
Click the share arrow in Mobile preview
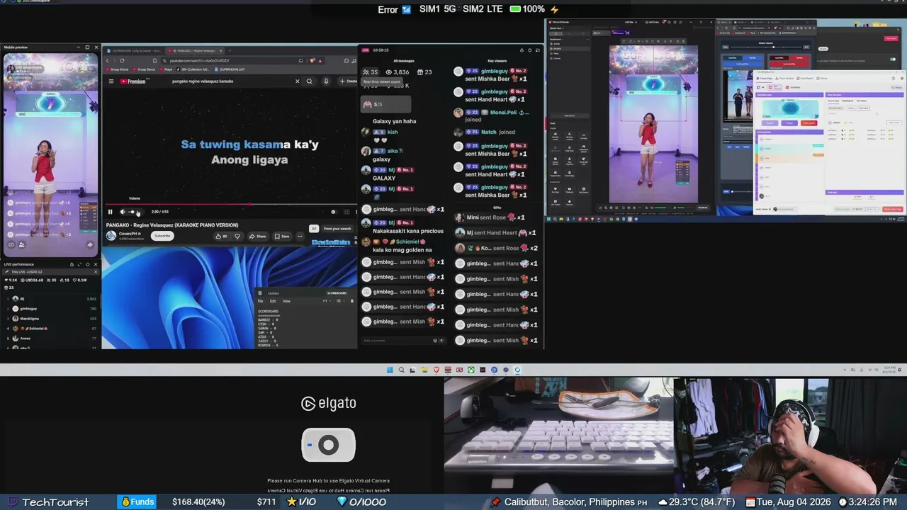coord(89,245)
